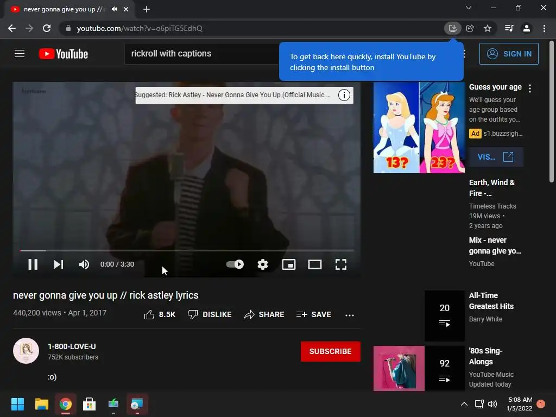Open a new browser tab
This screenshot has height=417, width=556.
pyautogui.click(x=147, y=9)
